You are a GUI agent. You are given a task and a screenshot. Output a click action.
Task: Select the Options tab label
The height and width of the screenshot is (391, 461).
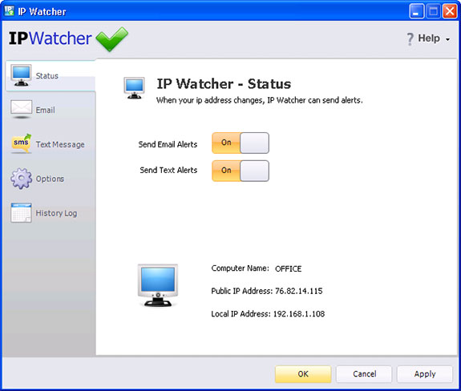50,179
